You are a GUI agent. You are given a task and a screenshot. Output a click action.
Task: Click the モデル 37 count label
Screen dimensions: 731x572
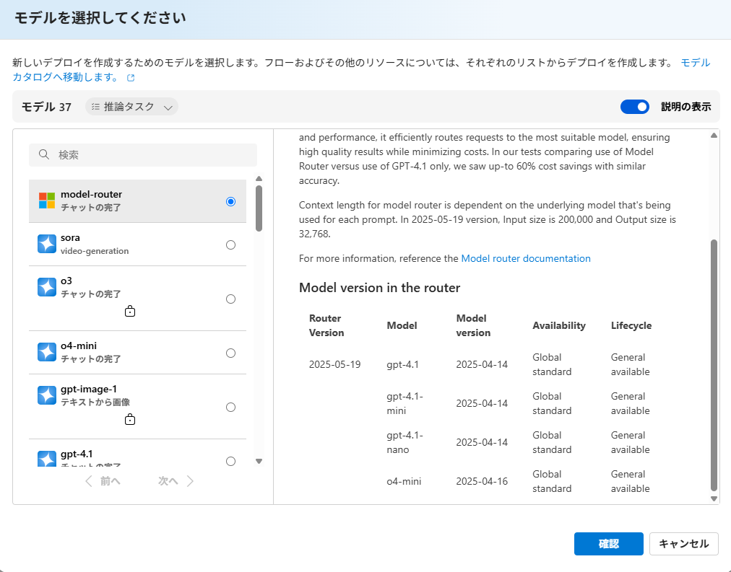(x=46, y=107)
